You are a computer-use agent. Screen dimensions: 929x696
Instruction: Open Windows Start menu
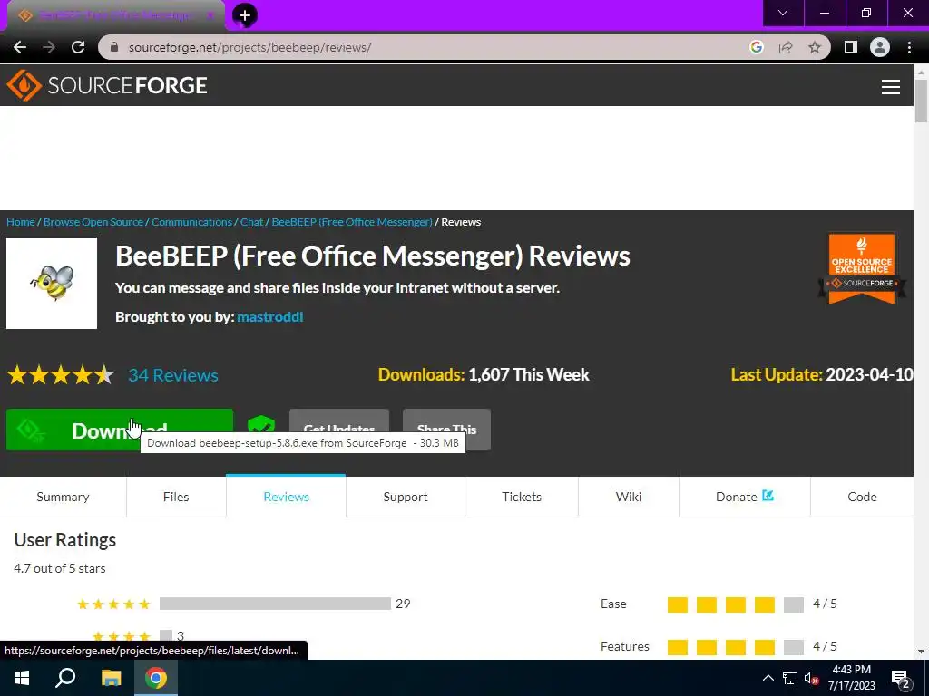22,678
